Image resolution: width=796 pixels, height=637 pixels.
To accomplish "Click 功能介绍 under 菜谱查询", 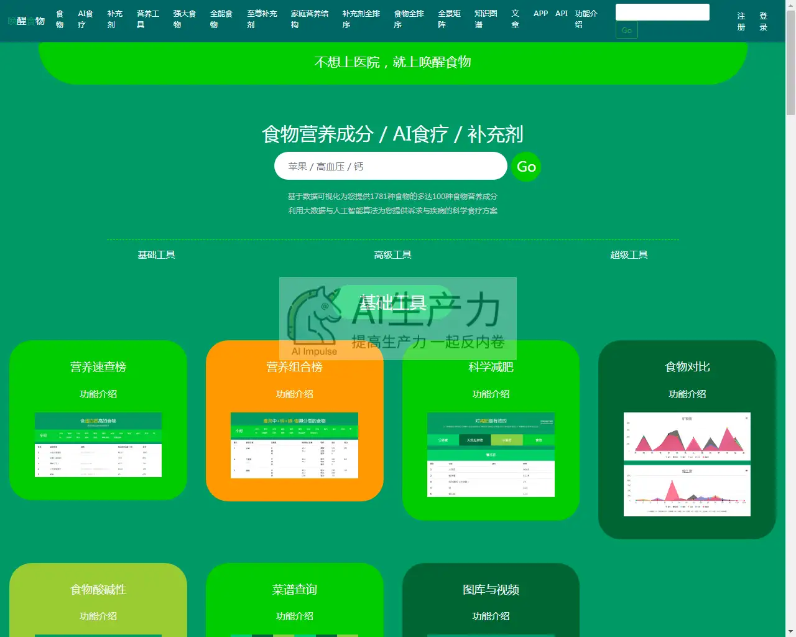I will tap(295, 616).
